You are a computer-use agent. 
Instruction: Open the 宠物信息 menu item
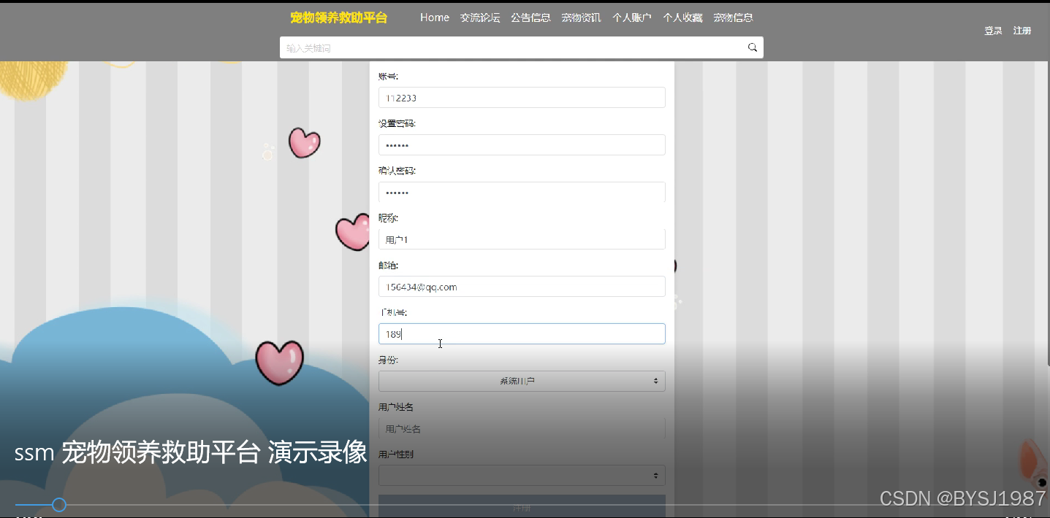click(733, 18)
